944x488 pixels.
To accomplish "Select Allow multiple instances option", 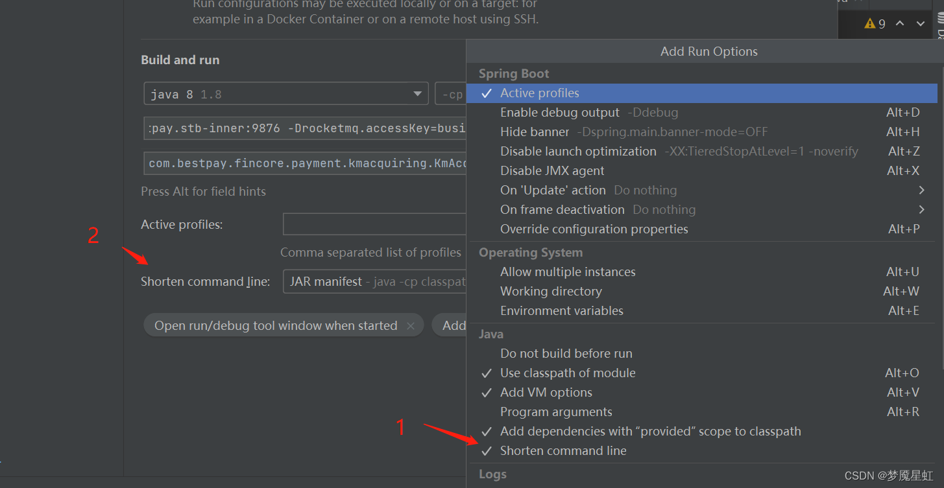I will point(702,272).
